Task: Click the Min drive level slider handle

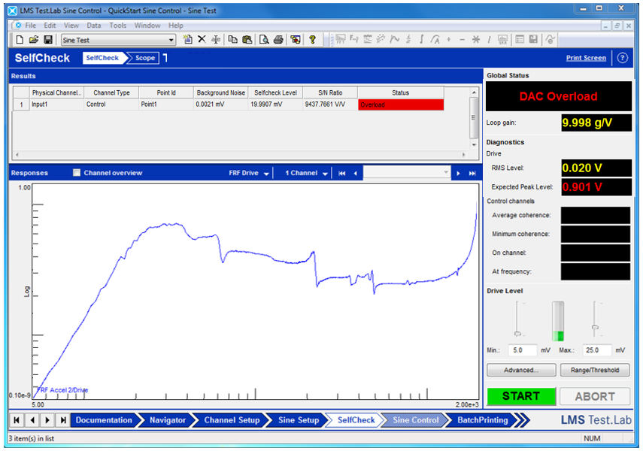Action: [x=517, y=333]
